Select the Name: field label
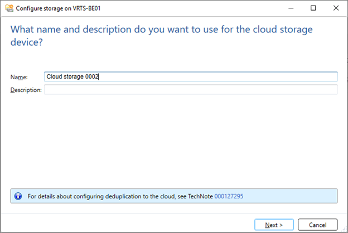 [19, 77]
